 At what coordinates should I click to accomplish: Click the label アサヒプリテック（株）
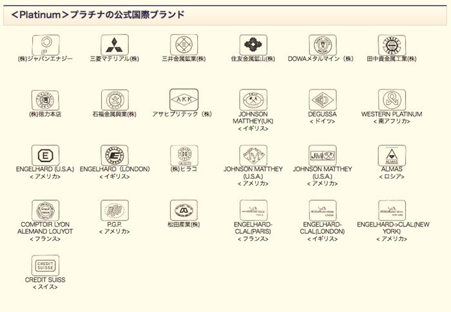point(182,114)
